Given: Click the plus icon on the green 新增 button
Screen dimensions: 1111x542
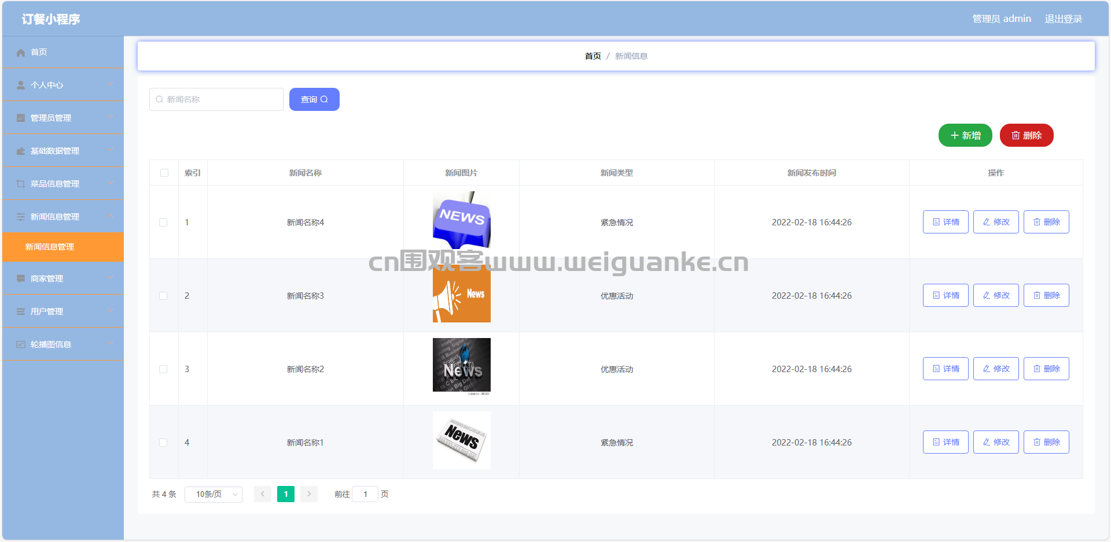Looking at the screenshot, I should coord(955,135).
